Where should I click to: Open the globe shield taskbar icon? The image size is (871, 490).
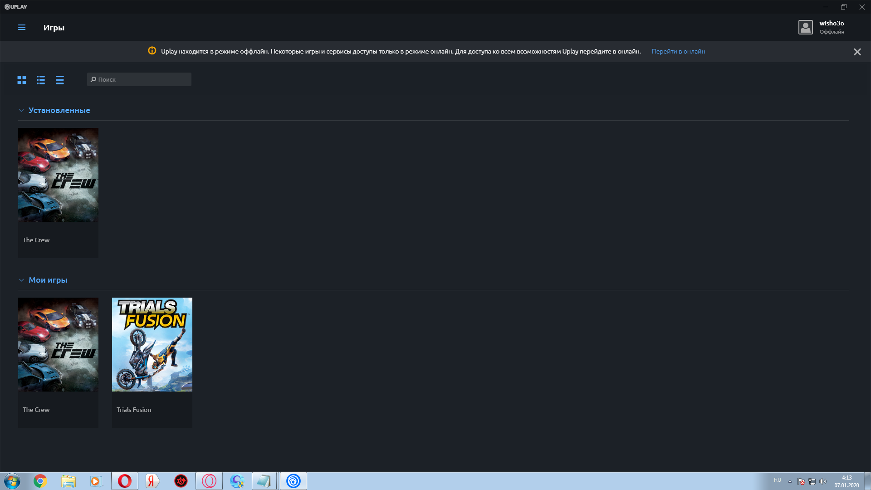coord(237,481)
